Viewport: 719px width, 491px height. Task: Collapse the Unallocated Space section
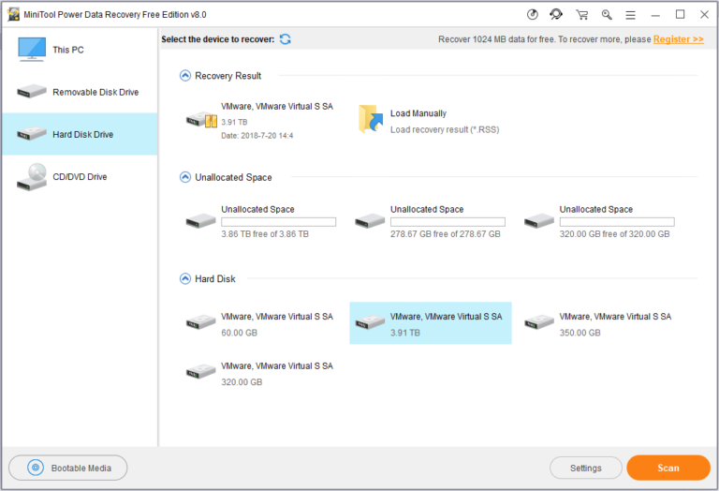click(x=185, y=177)
